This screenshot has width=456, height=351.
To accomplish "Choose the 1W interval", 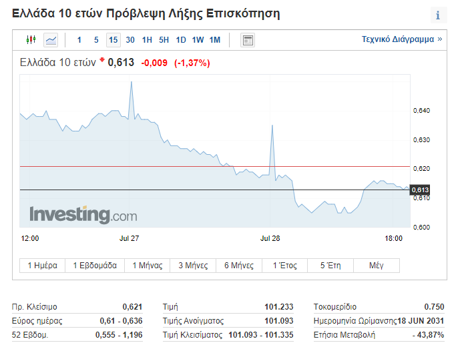I will coord(198,40).
